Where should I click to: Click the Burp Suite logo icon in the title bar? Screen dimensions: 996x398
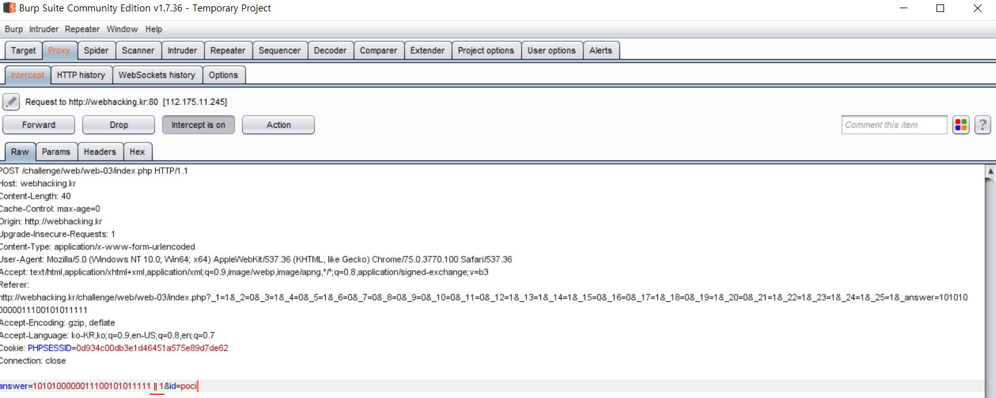point(9,8)
